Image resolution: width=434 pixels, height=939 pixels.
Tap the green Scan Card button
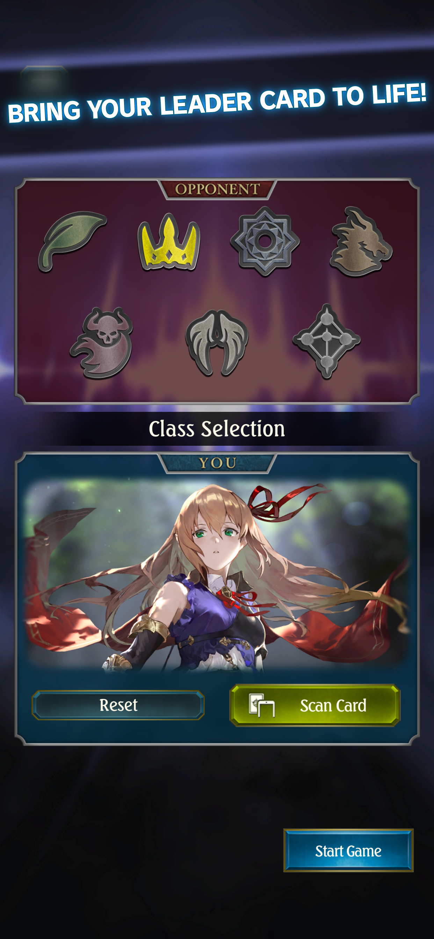[315, 705]
